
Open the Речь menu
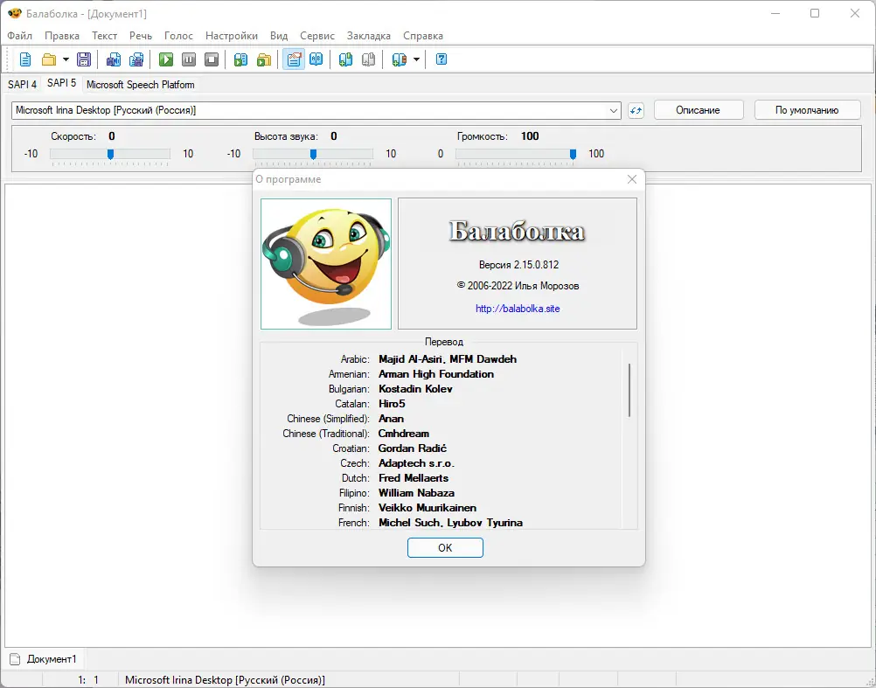[141, 36]
